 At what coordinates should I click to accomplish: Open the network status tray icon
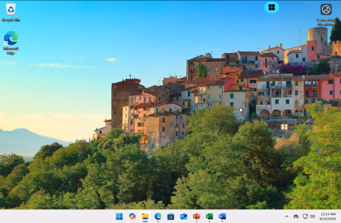pyautogui.click(x=305, y=216)
